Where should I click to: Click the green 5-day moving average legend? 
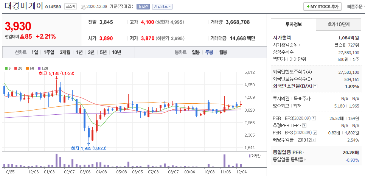coord(8,69)
